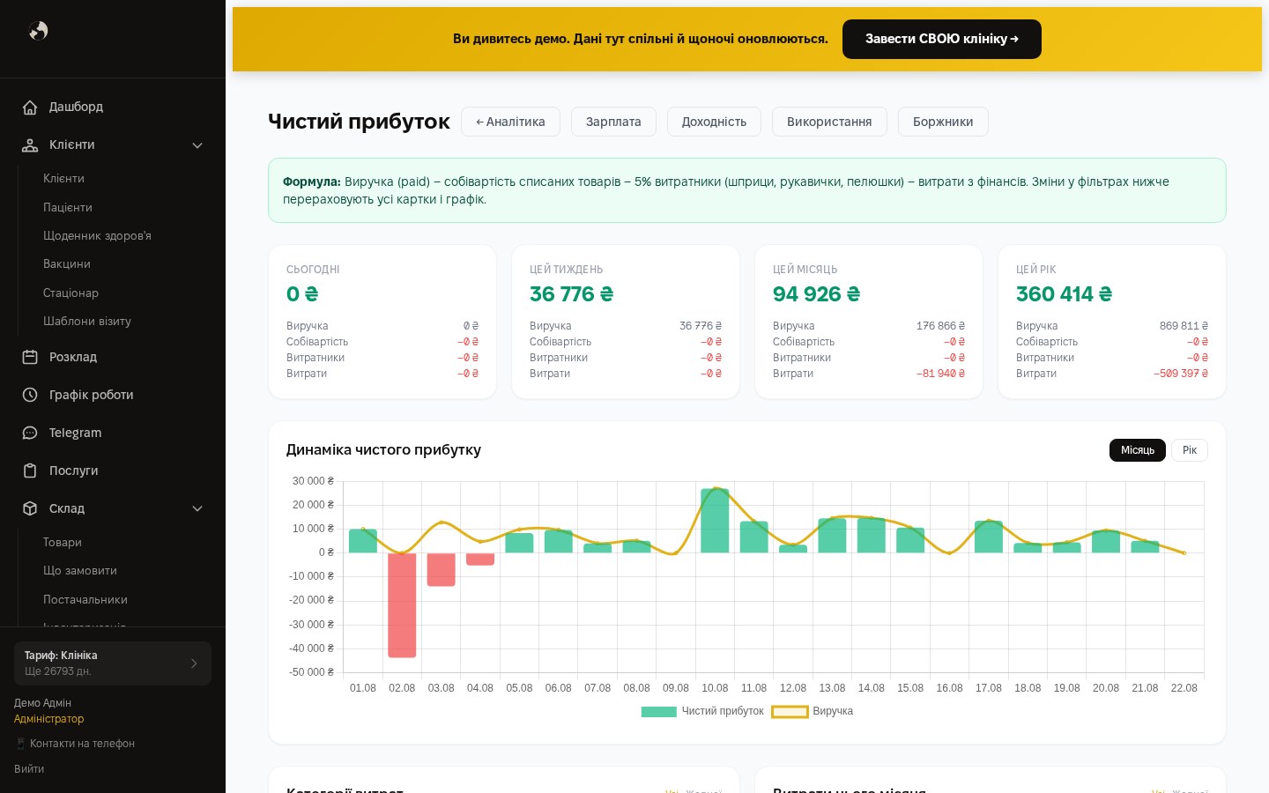Viewport: 1269px width, 793px height.
Task: Click the Адміністратор role link
Action: click(x=48, y=718)
